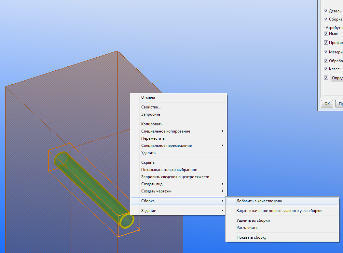Select Копировать in the context menu

[152, 124]
